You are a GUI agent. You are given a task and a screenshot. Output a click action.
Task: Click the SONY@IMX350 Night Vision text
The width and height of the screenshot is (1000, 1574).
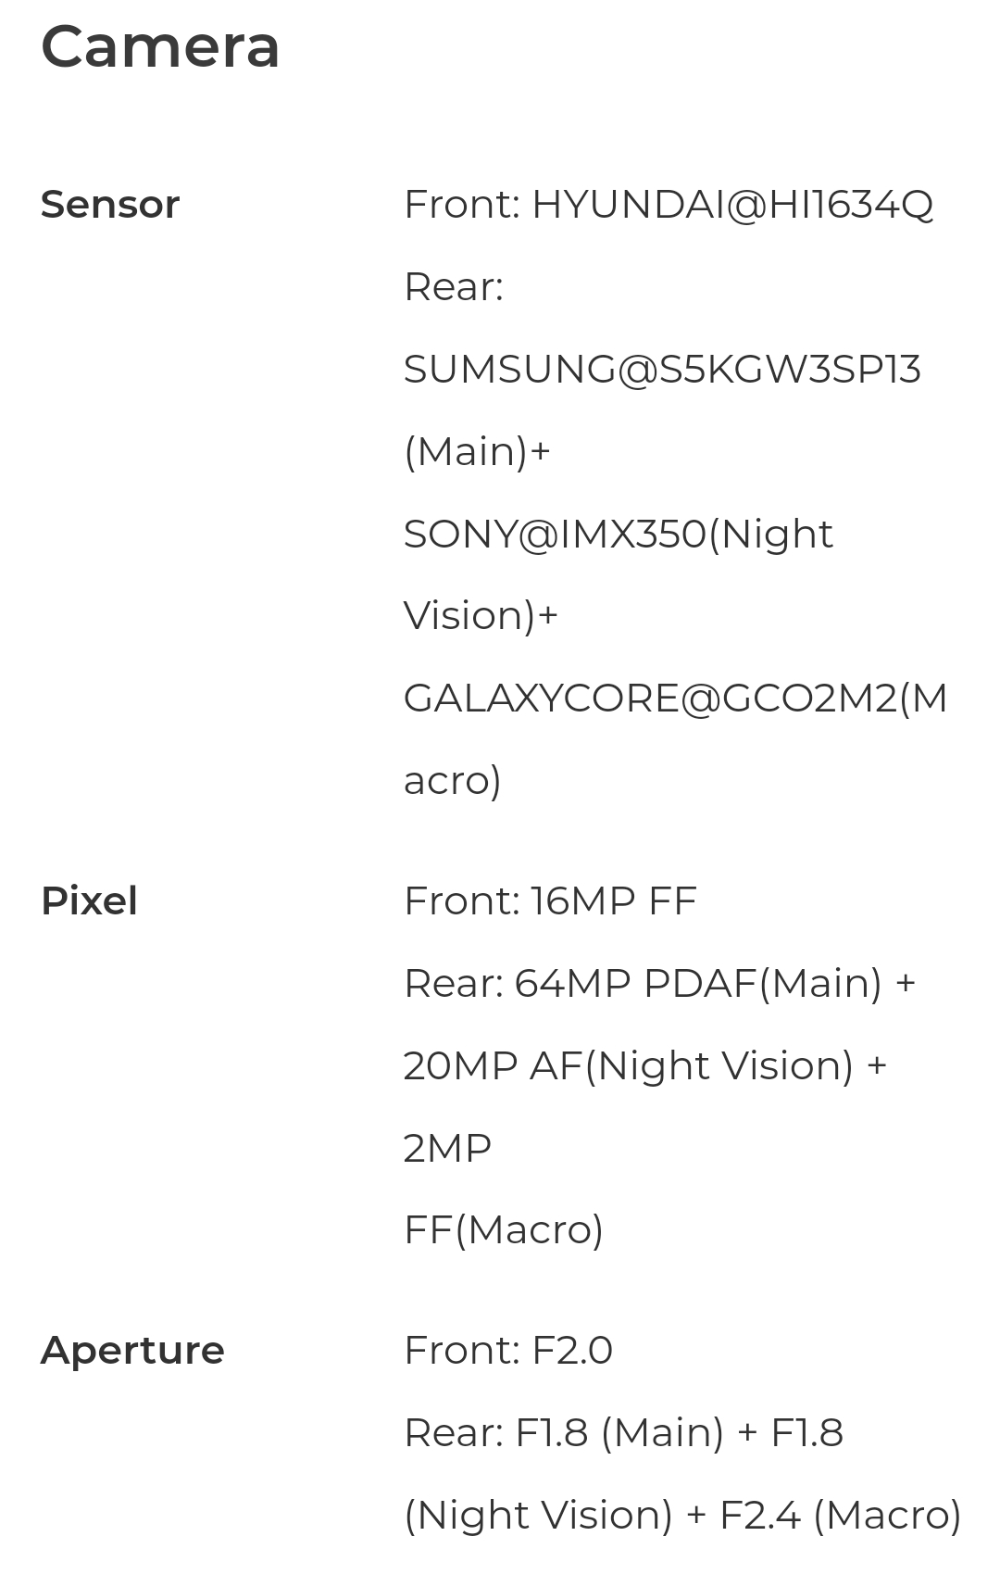click(x=619, y=534)
